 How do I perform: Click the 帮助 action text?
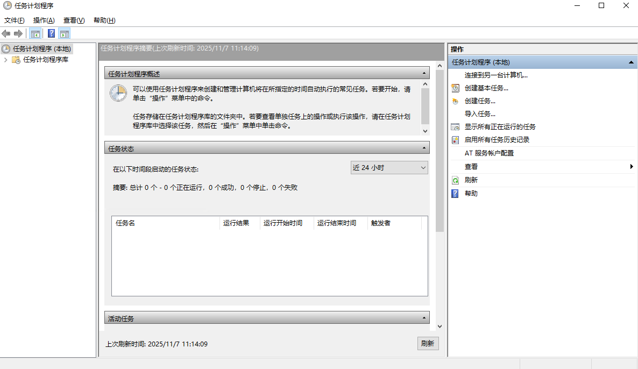pyautogui.click(x=471, y=194)
